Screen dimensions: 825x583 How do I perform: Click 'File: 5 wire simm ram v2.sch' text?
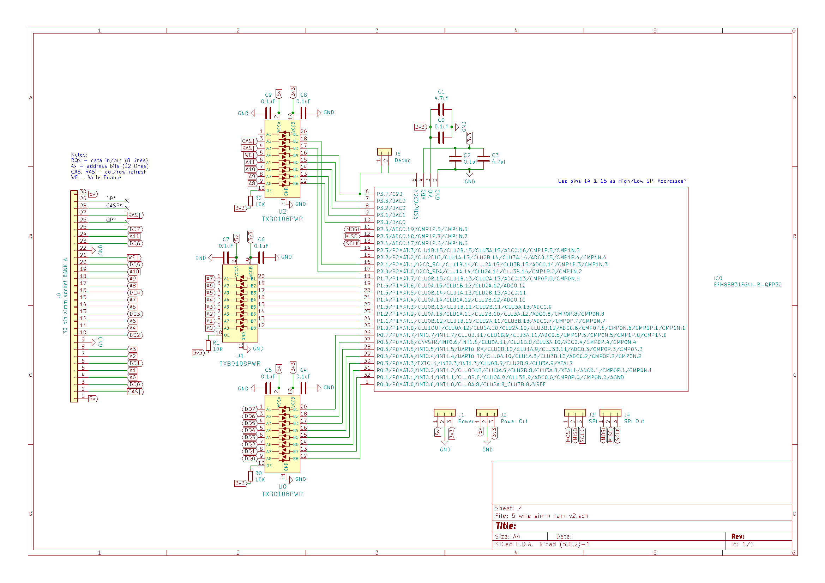click(x=542, y=516)
